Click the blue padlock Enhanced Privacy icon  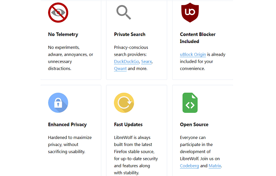click(x=58, y=103)
